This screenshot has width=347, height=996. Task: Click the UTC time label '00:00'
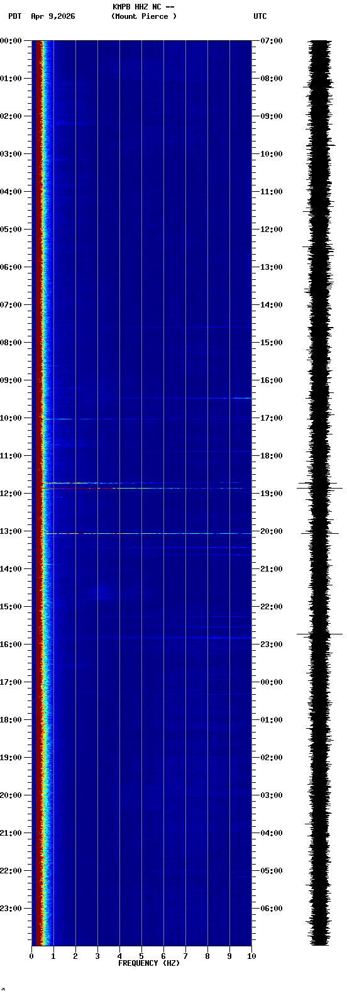tap(272, 682)
